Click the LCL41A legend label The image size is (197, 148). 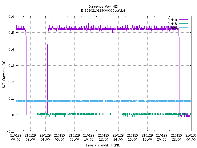(x=171, y=20)
